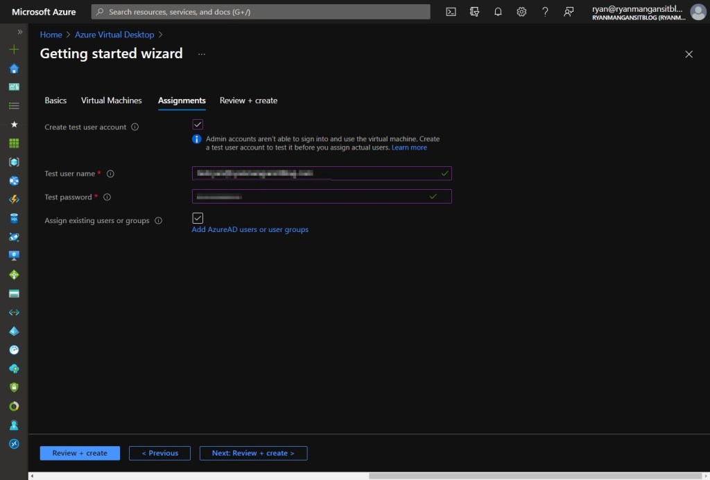Open Virtual machines monitor icon in sidebar
The height and width of the screenshot is (480, 710).
pos(14,256)
